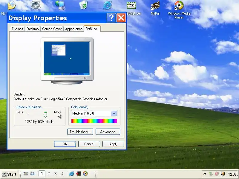Switch to virtual desktop 1

click(42, 174)
